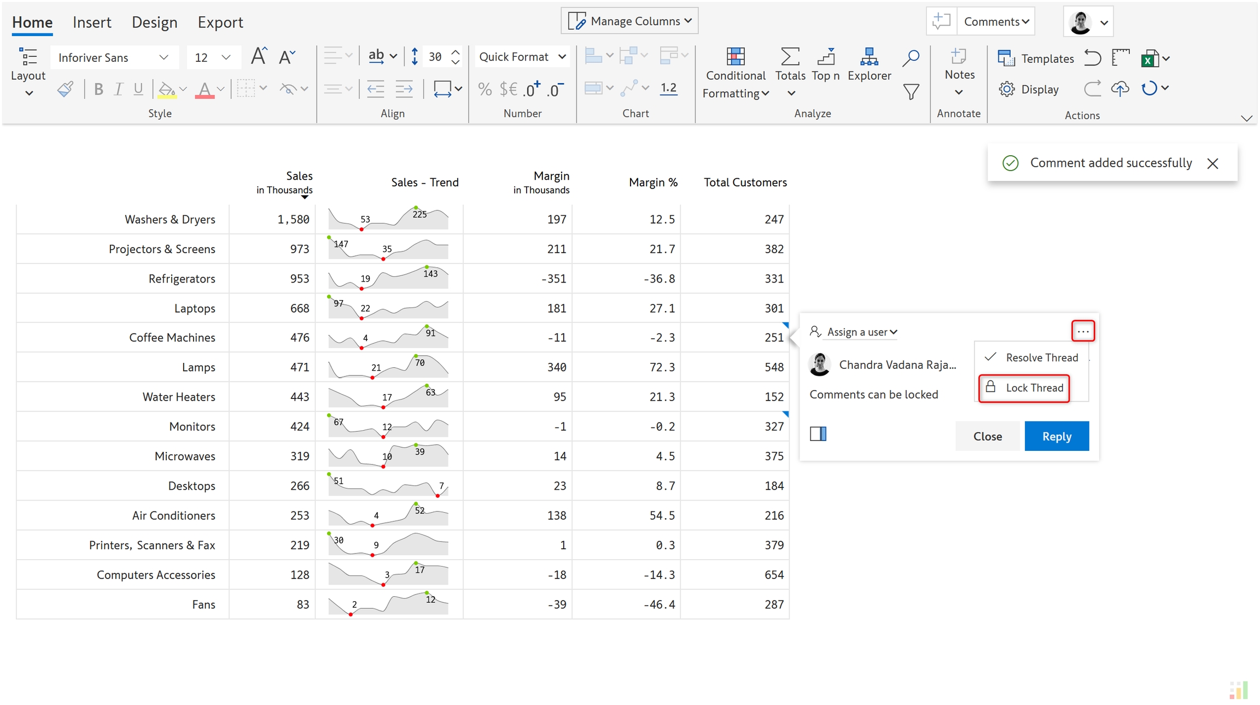
Task: Click the format painter brush icon
Action: (65, 89)
